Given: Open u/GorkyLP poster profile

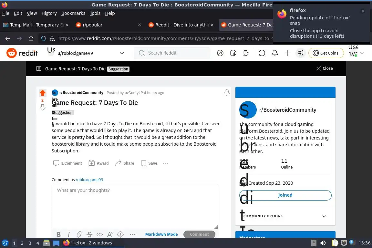Looking at the screenshot, I should point(134,93).
